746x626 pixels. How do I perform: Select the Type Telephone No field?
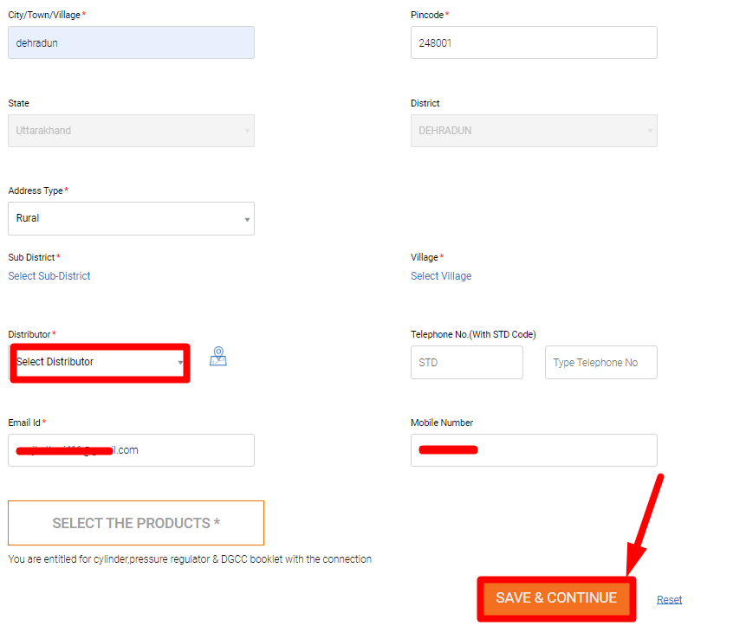pos(600,363)
